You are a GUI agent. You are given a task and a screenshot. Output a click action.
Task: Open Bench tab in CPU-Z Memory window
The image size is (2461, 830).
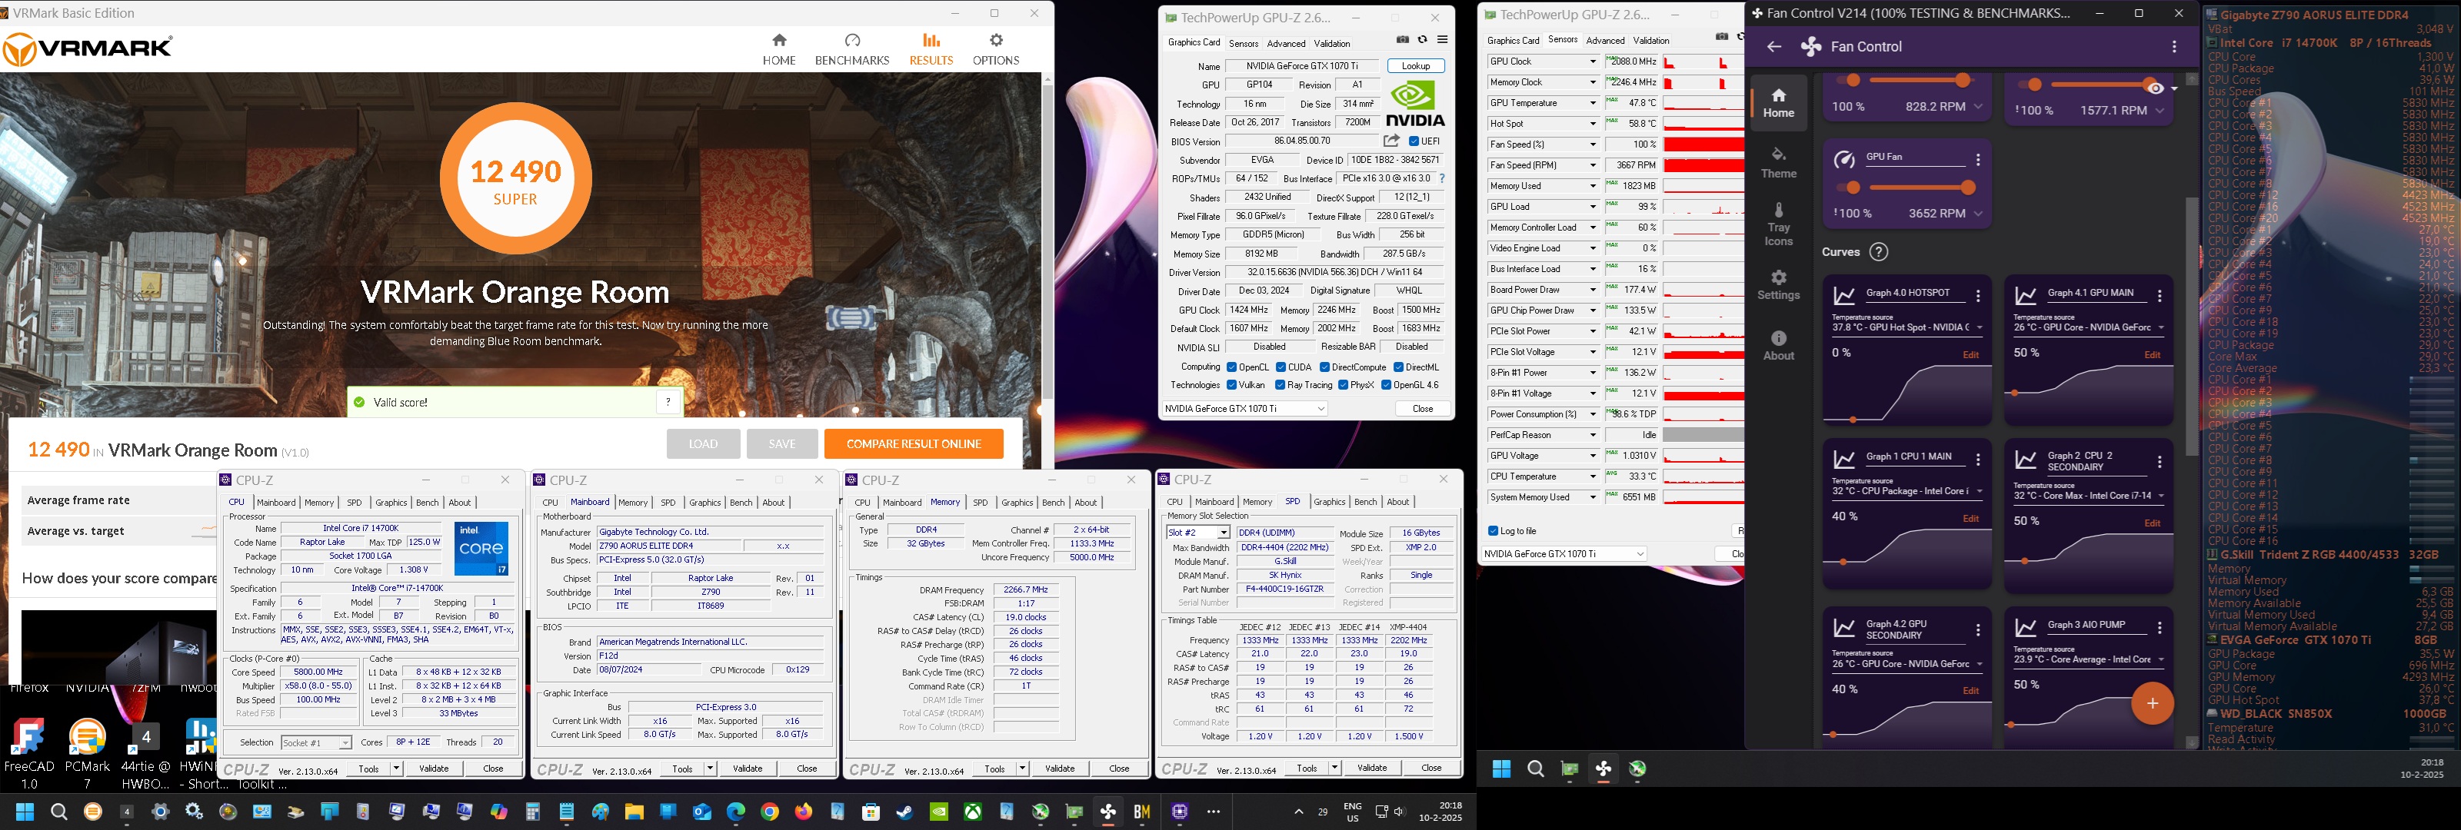click(1053, 503)
